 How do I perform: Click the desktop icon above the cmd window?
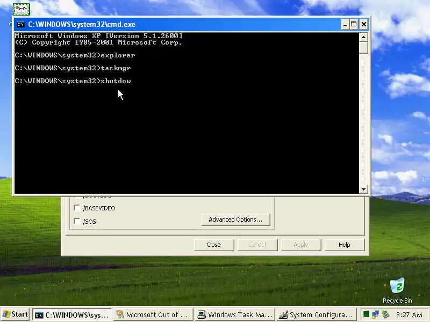21,9
